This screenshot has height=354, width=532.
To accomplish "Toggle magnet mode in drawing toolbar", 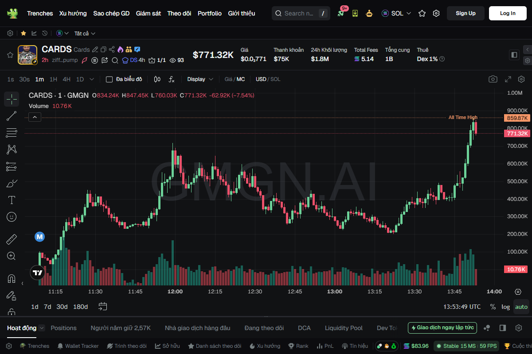I will click(12, 279).
